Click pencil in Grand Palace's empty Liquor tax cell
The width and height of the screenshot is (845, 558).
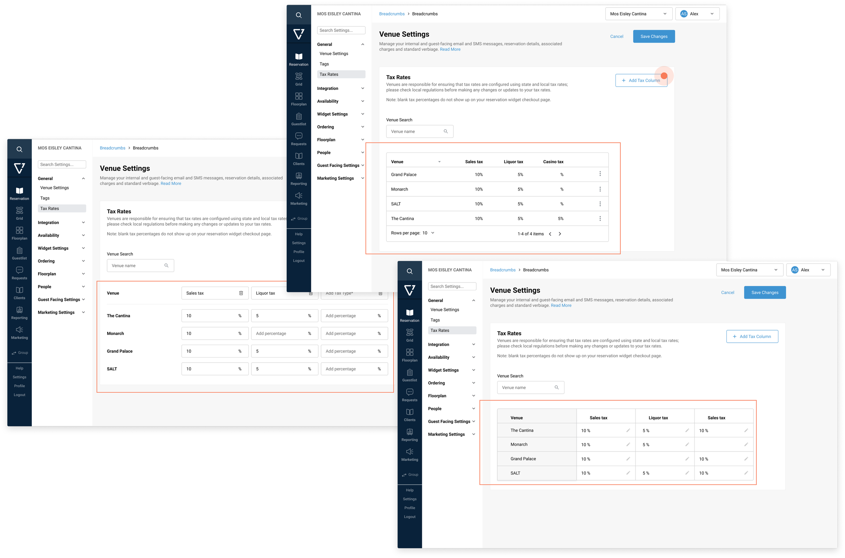click(687, 458)
